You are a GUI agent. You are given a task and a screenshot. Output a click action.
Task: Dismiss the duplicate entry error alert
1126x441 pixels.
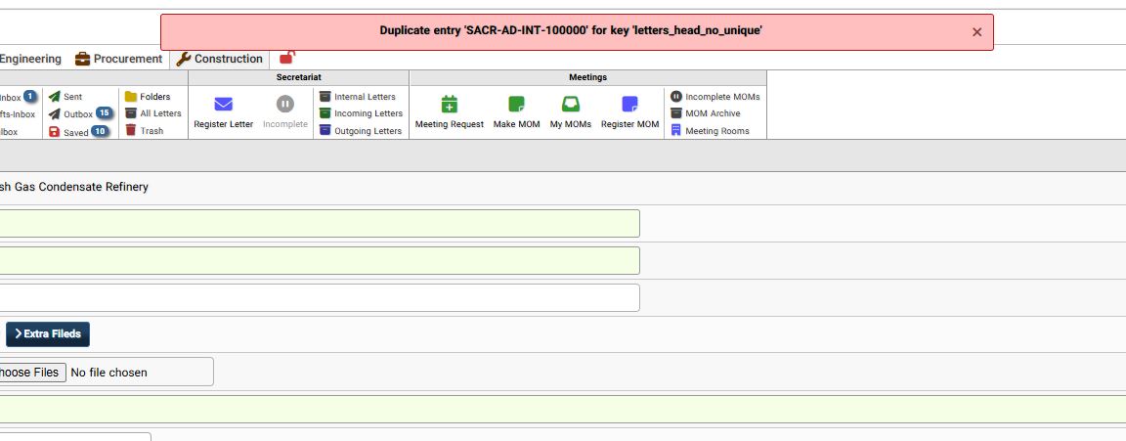(x=976, y=32)
